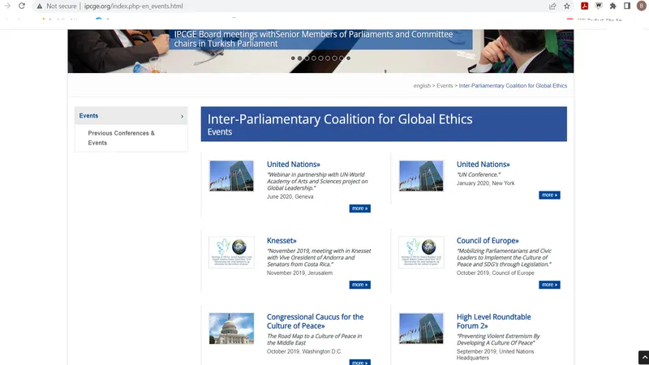
Task: Open thumbnail of June 2020 Geneva webinar
Action: tap(231, 176)
